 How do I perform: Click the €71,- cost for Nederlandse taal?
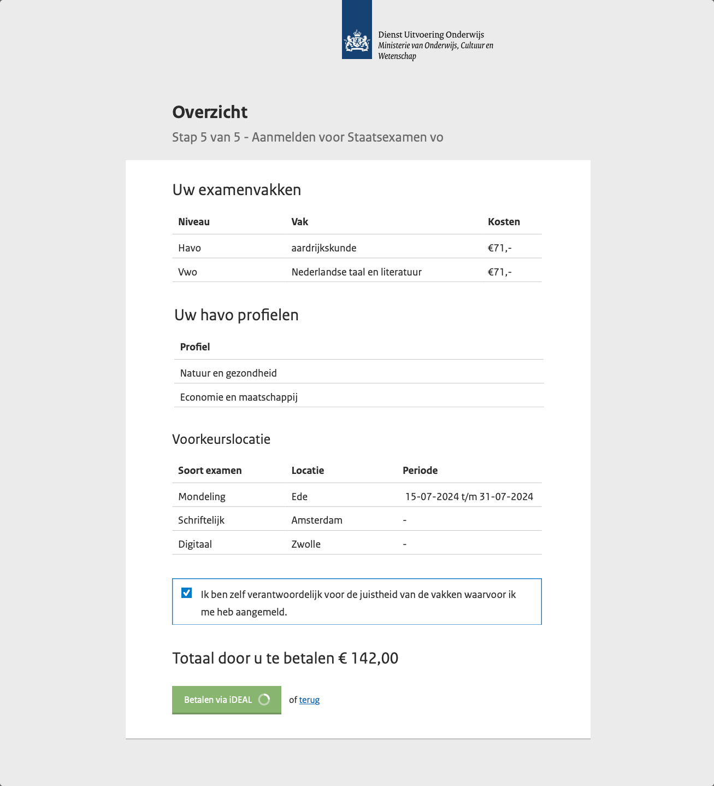(x=500, y=272)
